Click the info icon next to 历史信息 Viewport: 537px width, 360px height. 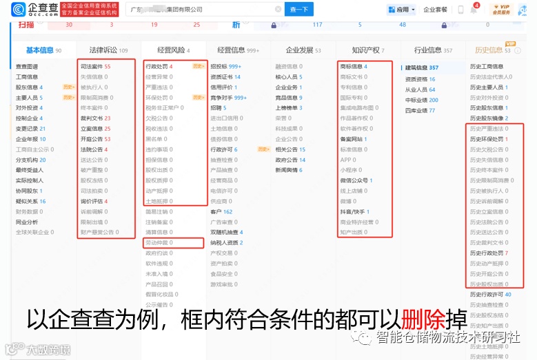[x=518, y=51]
